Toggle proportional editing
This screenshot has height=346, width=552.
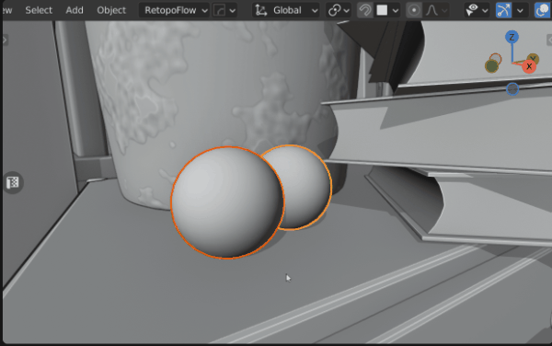pyautogui.click(x=414, y=10)
